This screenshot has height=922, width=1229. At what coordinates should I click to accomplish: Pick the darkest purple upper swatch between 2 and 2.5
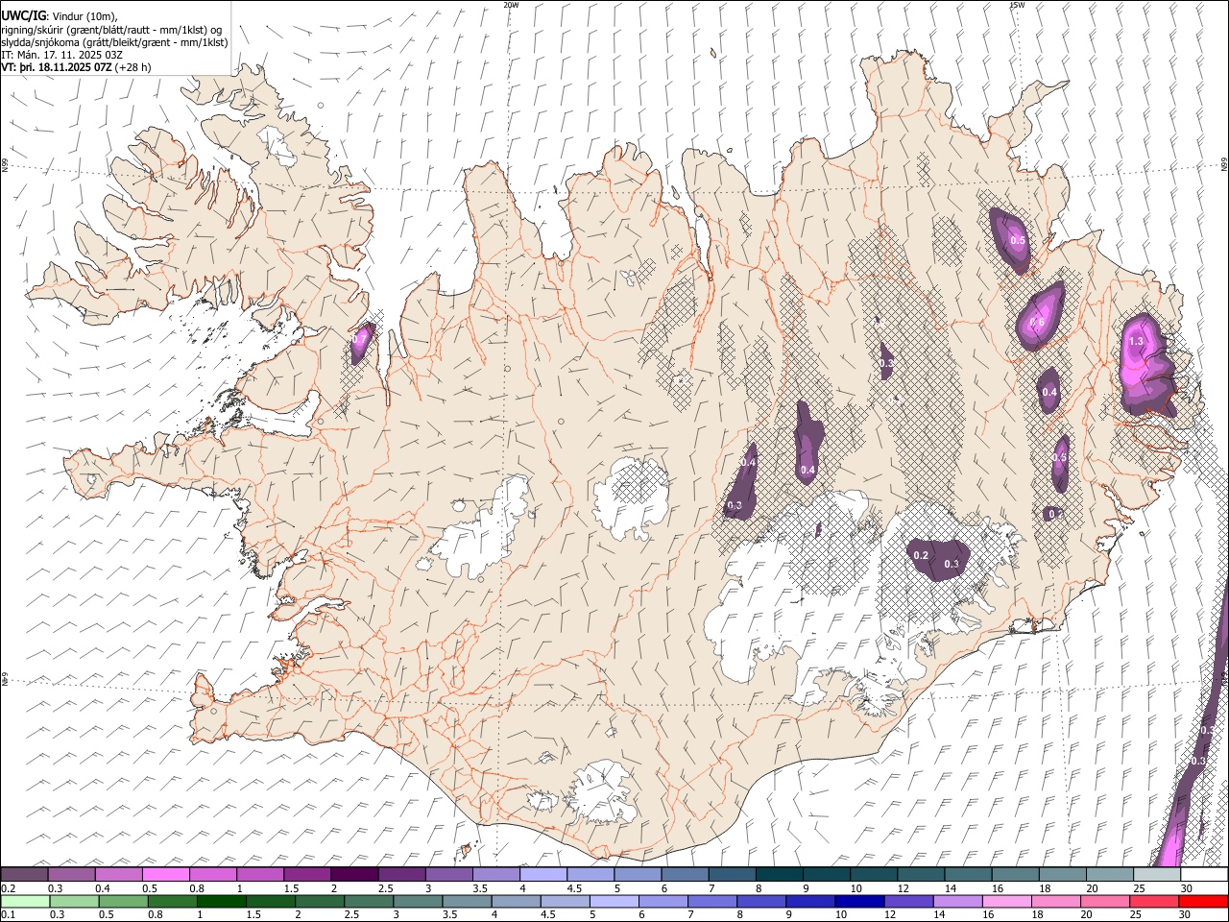tap(354, 875)
